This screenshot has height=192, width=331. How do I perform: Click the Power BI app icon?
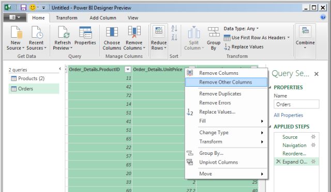[x=8, y=8]
